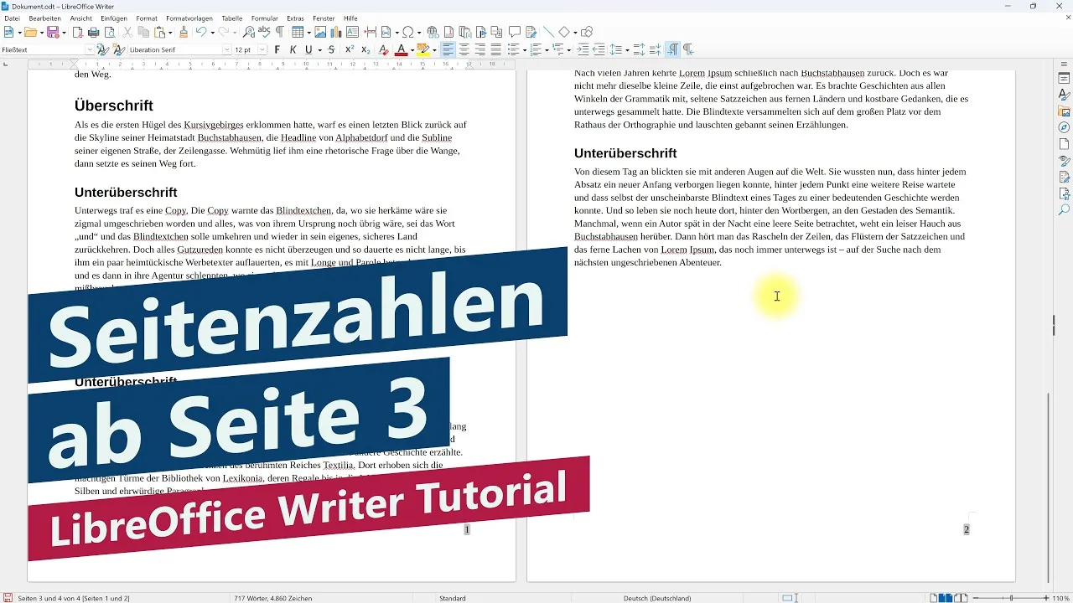
Task: Apply red font color
Action: [401, 49]
